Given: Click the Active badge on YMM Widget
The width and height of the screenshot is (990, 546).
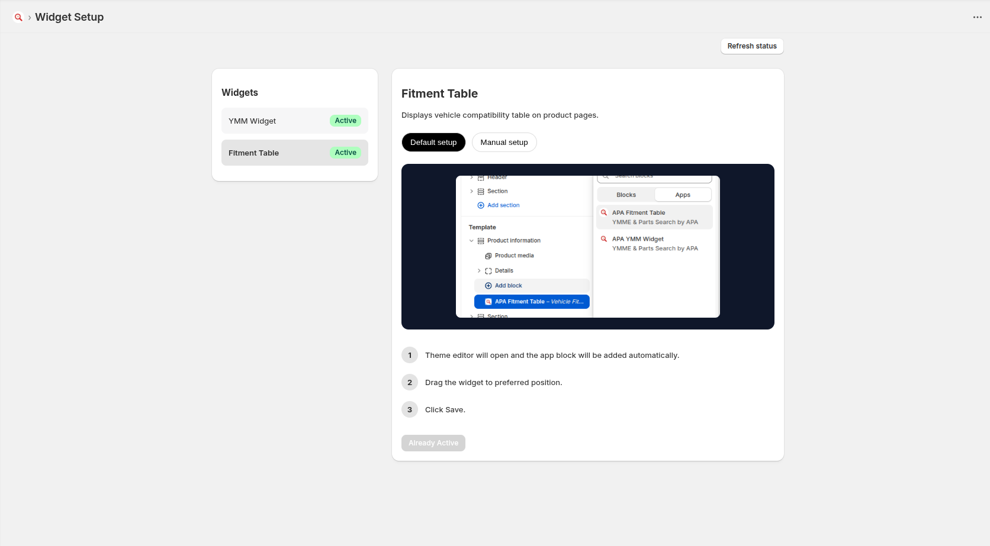Looking at the screenshot, I should [x=345, y=121].
